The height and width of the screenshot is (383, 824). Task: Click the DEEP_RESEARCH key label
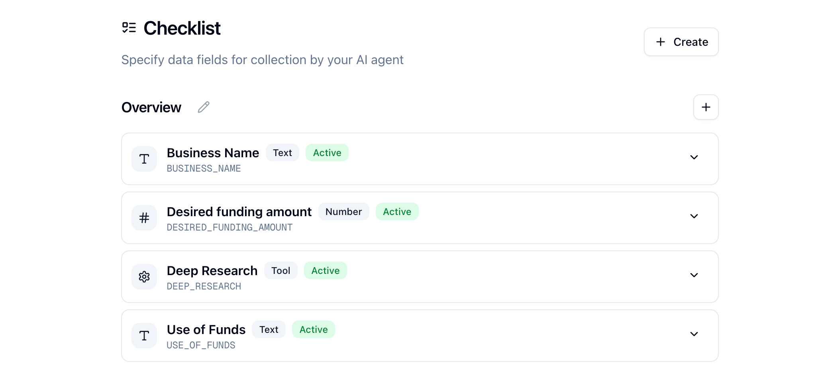tap(204, 286)
